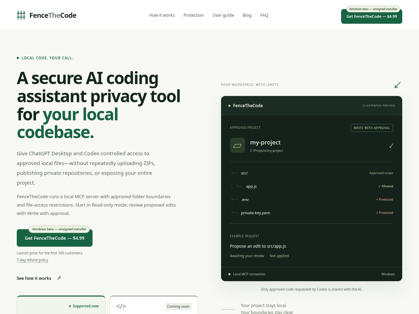Viewport: 419px width, 314px height.
Task: Open the Blog nav item
Action: click(x=247, y=15)
